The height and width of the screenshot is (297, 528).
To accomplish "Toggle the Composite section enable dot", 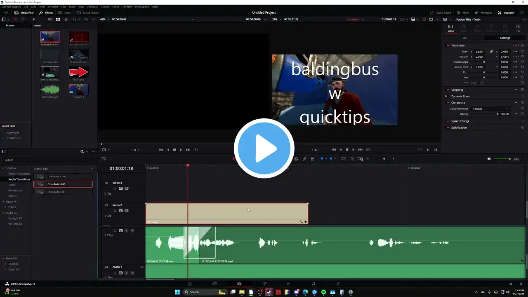I will click(x=448, y=102).
